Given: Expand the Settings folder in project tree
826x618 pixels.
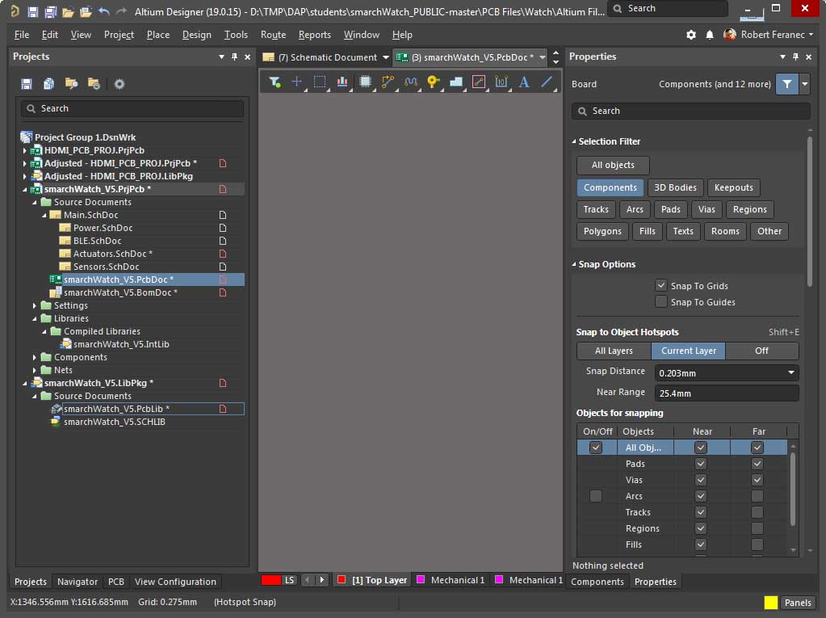Looking at the screenshot, I should pos(36,305).
